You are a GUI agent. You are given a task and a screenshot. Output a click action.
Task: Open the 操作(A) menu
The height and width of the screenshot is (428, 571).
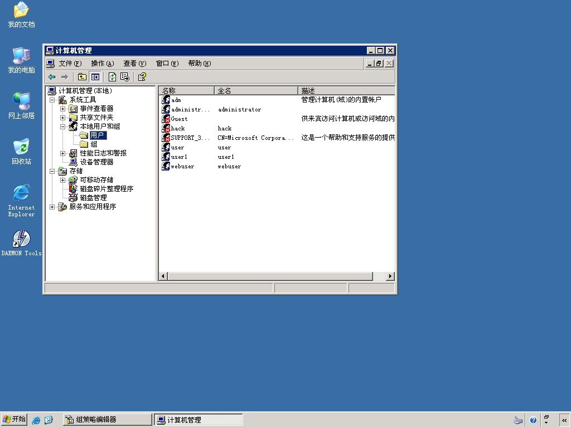(x=103, y=64)
